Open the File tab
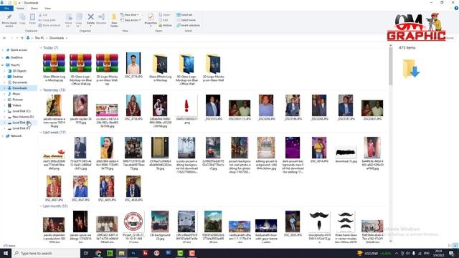The width and height of the screenshot is (459, 258). click(6, 8)
